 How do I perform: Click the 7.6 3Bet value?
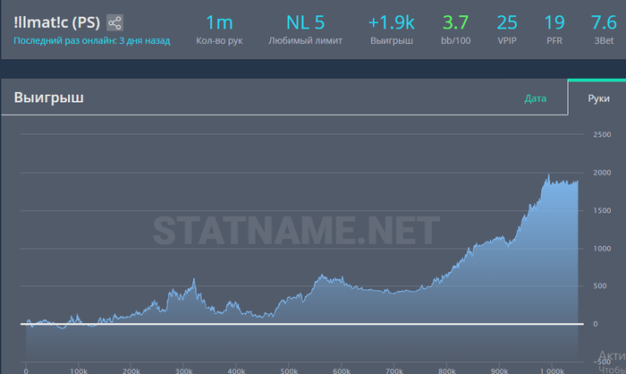tap(604, 22)
